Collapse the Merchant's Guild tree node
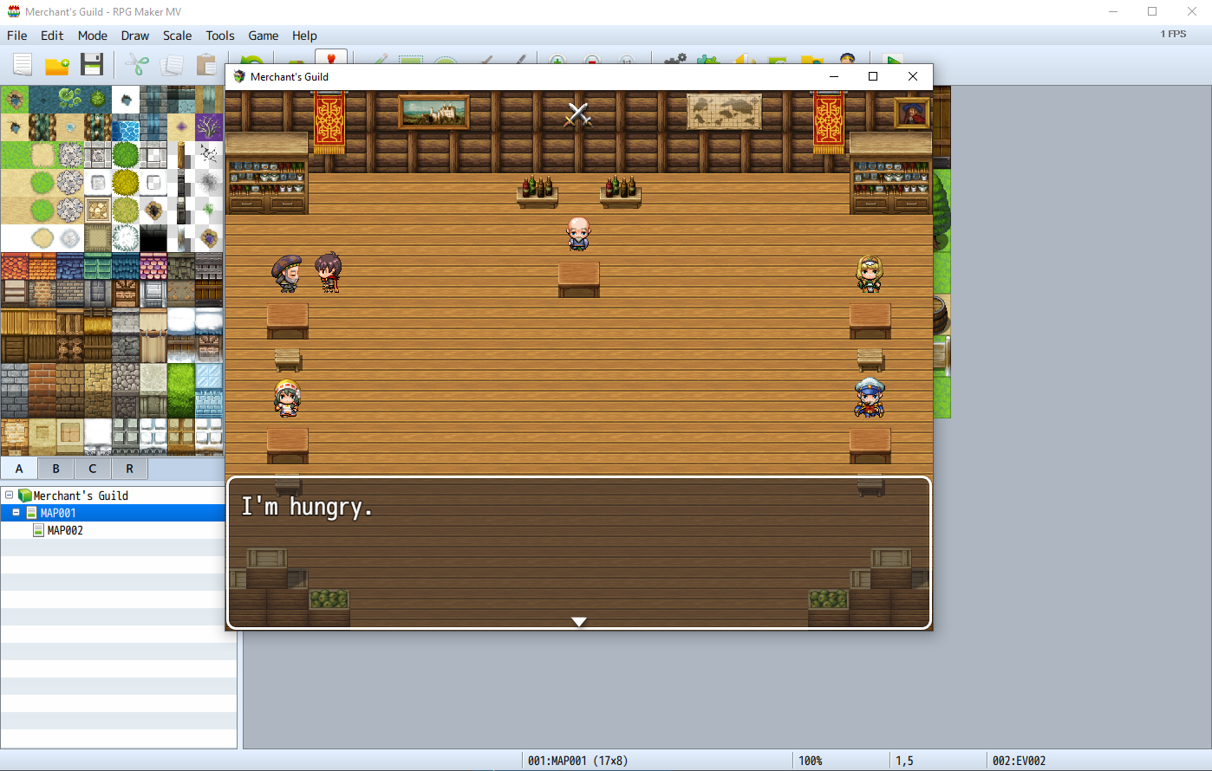The image size is (1212, 771). tap(10, 496)
